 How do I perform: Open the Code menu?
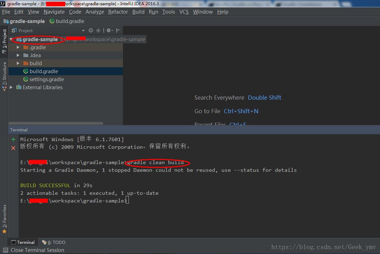click(x=75, y=12)
